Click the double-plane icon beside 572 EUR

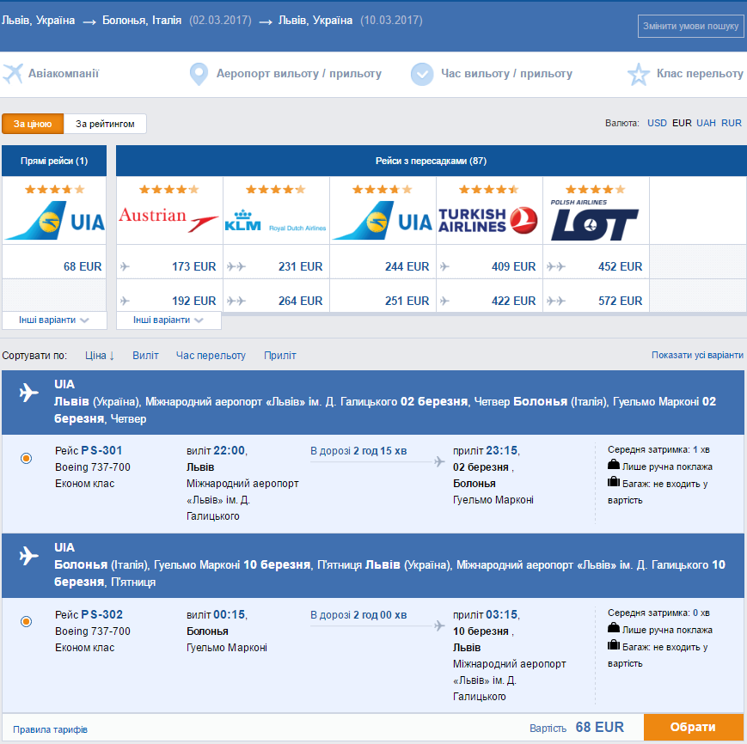point(556,301)
